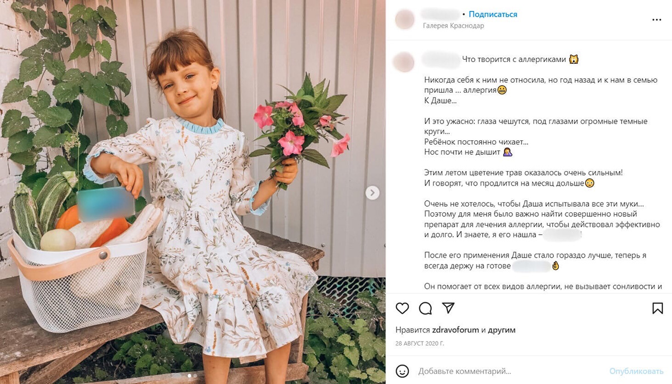View other likers via другим
This screenshot has height=384, width=672.
[502, 330]
